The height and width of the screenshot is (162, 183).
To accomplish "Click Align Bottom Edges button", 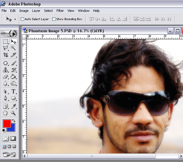I will coord(104,19).
